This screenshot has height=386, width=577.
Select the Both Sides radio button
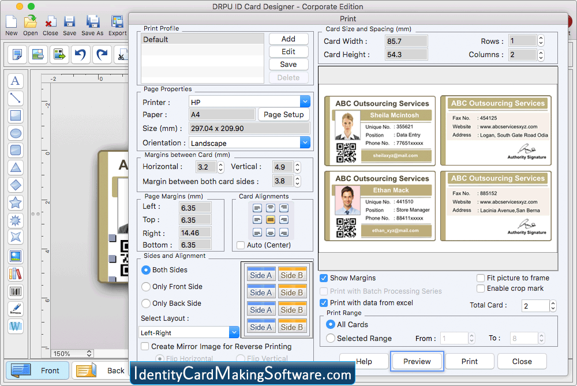[146, 270]
